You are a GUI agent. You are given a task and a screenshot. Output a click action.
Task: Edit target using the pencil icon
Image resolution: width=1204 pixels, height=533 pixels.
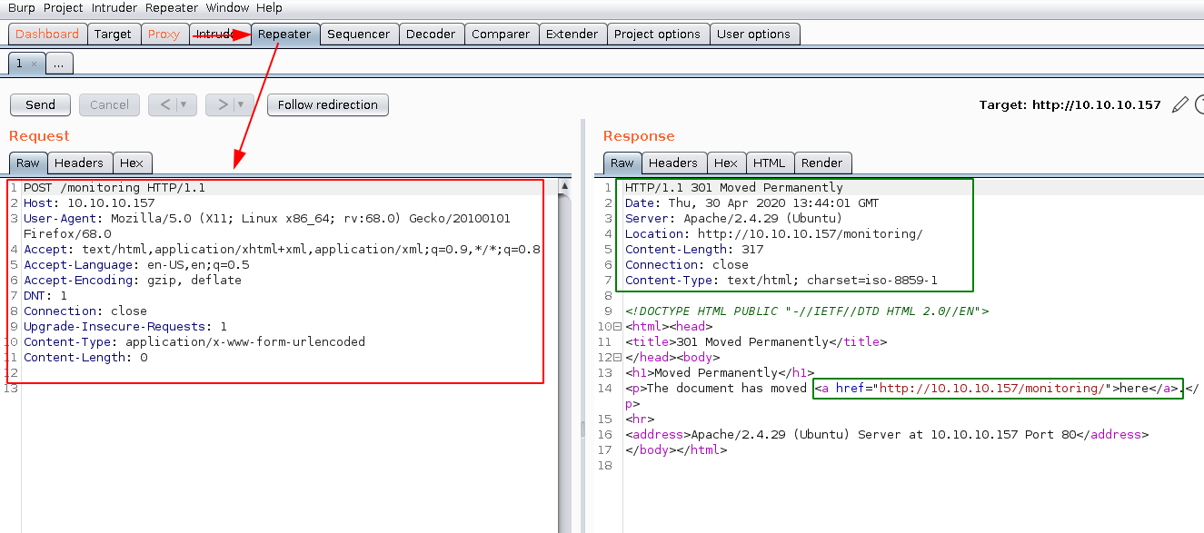[1179, 104]
